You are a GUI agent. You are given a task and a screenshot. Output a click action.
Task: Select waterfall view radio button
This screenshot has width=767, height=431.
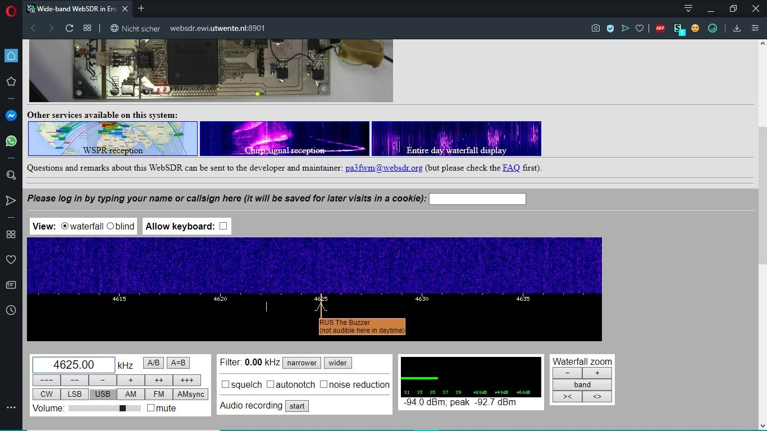click(x=65, y=226)
